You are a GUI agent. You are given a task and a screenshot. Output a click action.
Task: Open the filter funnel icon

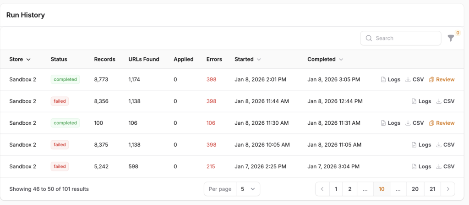451,39
